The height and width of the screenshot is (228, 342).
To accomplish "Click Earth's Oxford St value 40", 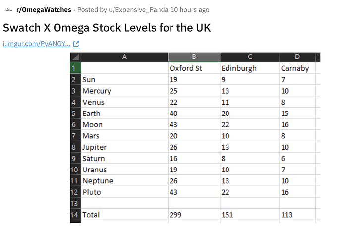I will click(x=194, y=113).
